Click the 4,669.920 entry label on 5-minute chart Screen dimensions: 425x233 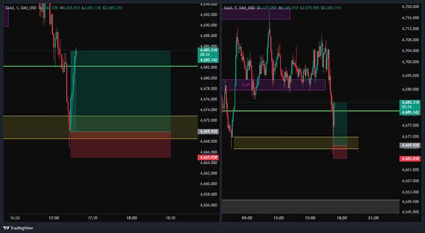[x=410, y=145]
